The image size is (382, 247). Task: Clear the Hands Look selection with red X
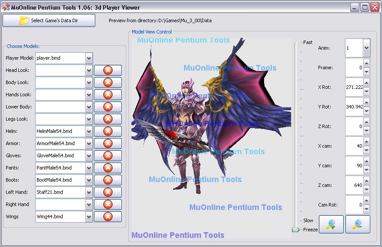(107, 95)
